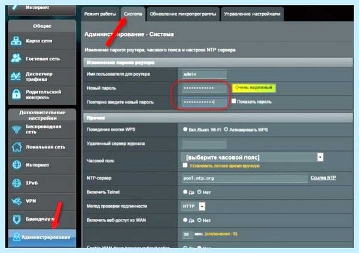Open the Диспетчер трафика section
359x253 pixels.
(x=42, y=77)
